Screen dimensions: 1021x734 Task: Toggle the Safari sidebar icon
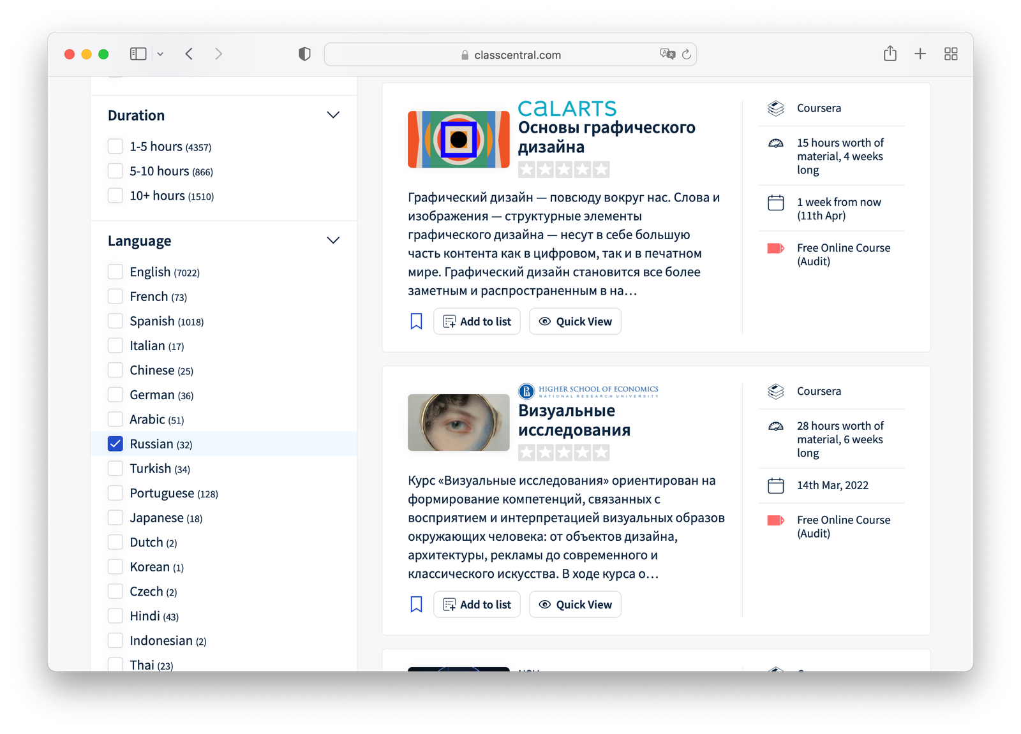pyautogui.click(x=138, y=54)
